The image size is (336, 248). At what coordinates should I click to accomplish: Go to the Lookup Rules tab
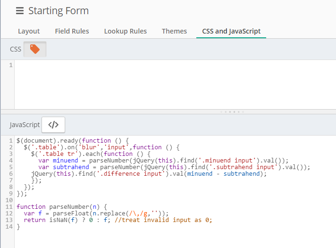click(125, 31)
